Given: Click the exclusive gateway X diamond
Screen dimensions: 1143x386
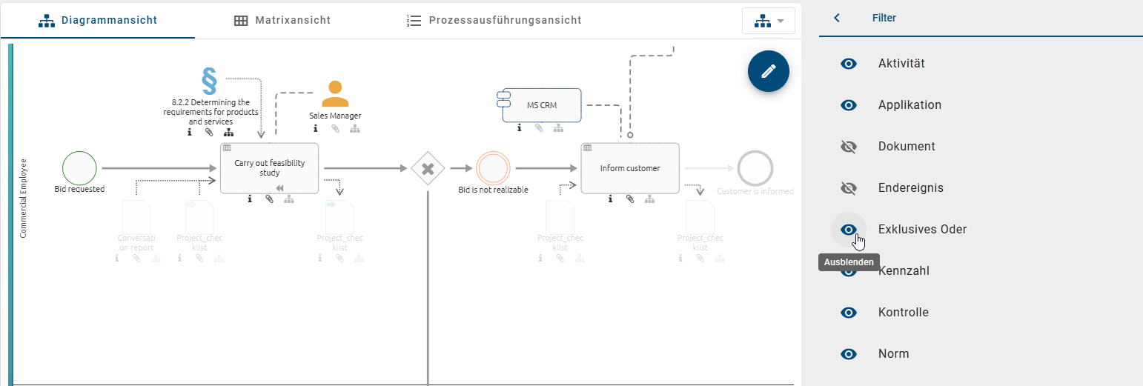Looking at the screenshot, I should pos(428,169).
